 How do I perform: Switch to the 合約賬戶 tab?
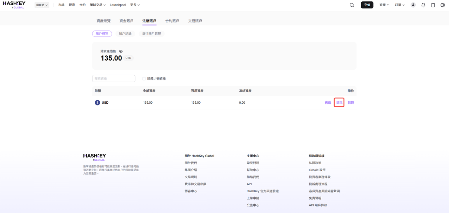coord(172,21)
